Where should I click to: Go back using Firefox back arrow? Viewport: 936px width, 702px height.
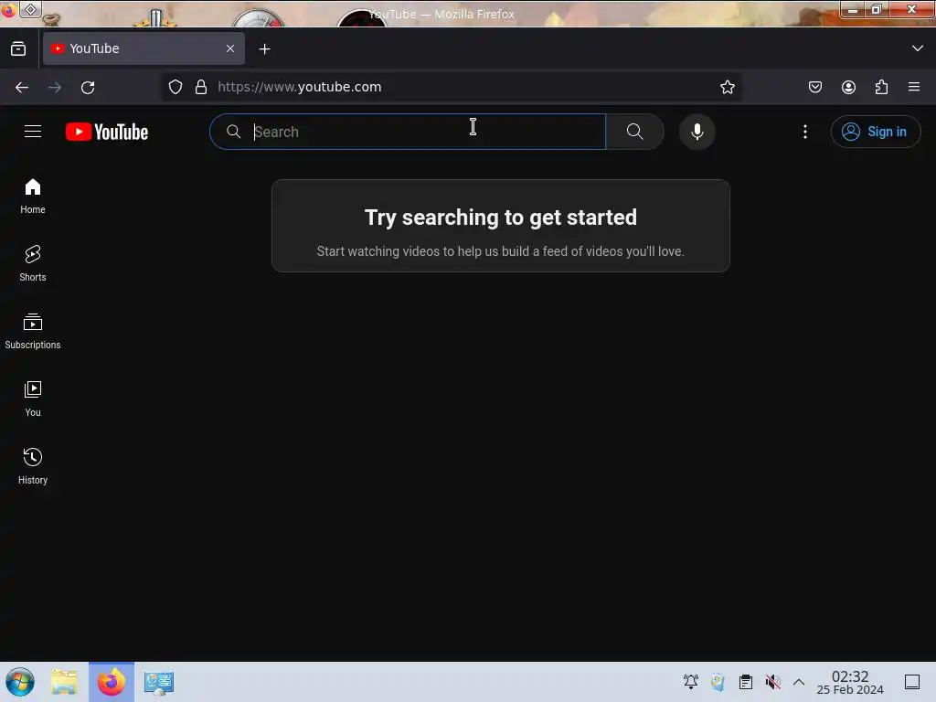[22, 87]
